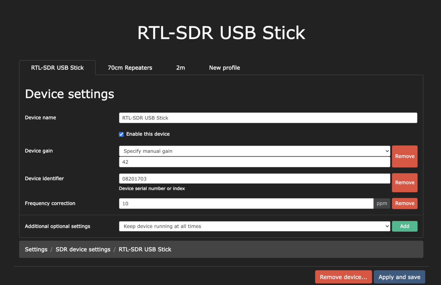Screen dimensions: 441x285
Task: Click the green Add button
Action: (405, 226)
